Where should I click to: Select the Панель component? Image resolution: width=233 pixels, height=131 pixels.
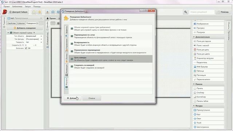(x=208, y=88)
